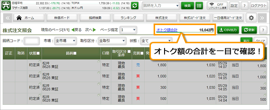Click the right double-chevron in the navigation bar
The image size is (270, 110).
coord(262,18)
